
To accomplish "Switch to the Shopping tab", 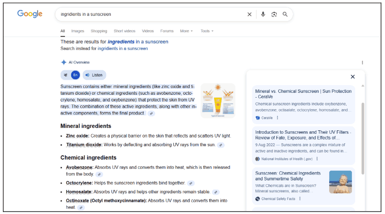I will (99, 31).
